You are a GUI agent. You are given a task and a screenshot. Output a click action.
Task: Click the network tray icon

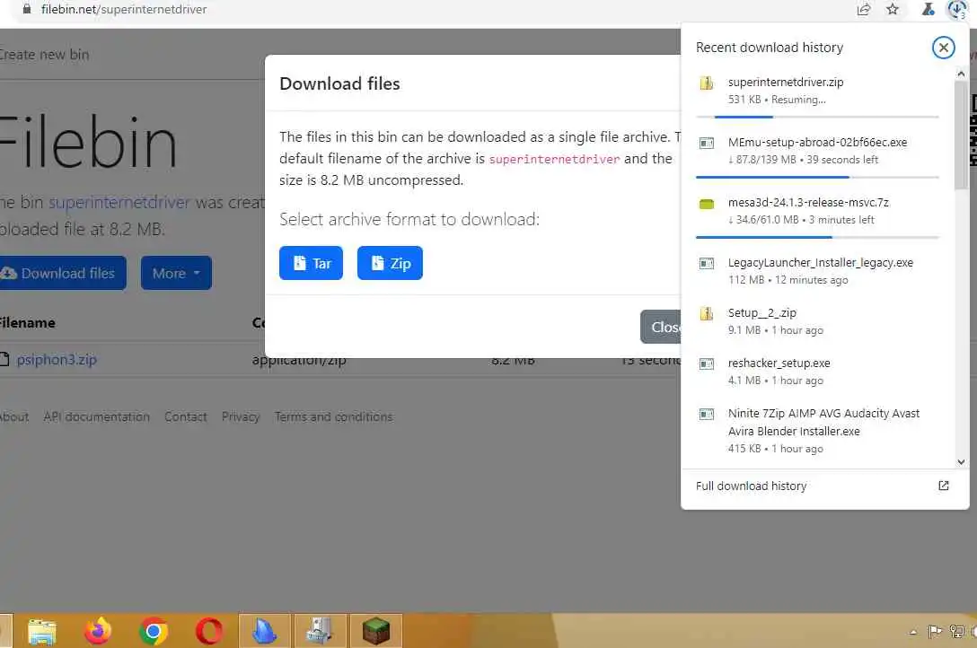point(956,631)
